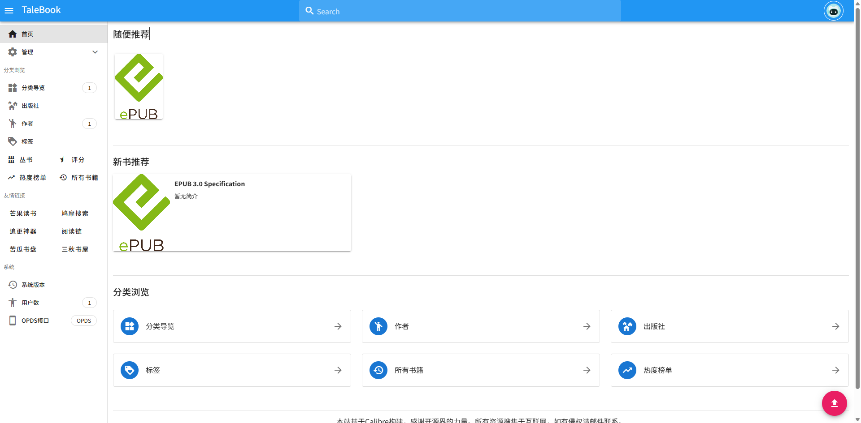Click the Search input field
Image resolution: width=861 pixels, height=423 pixels.
click(460, 11)
